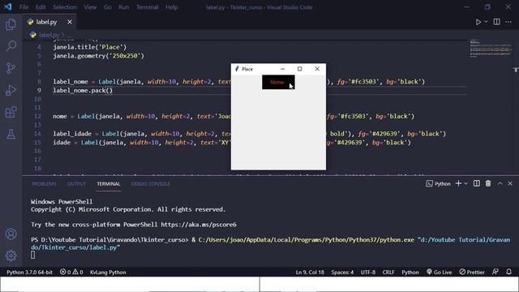The image size is (519, 292).
Task: Open the Run menu
Action: click(x=124, y=7)
